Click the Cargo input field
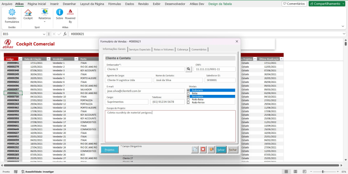Screen dimensions: 348x174 (127, 102)
